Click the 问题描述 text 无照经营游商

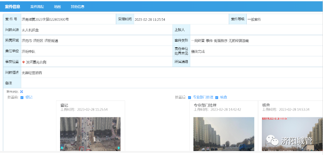(x=32, y=73)
